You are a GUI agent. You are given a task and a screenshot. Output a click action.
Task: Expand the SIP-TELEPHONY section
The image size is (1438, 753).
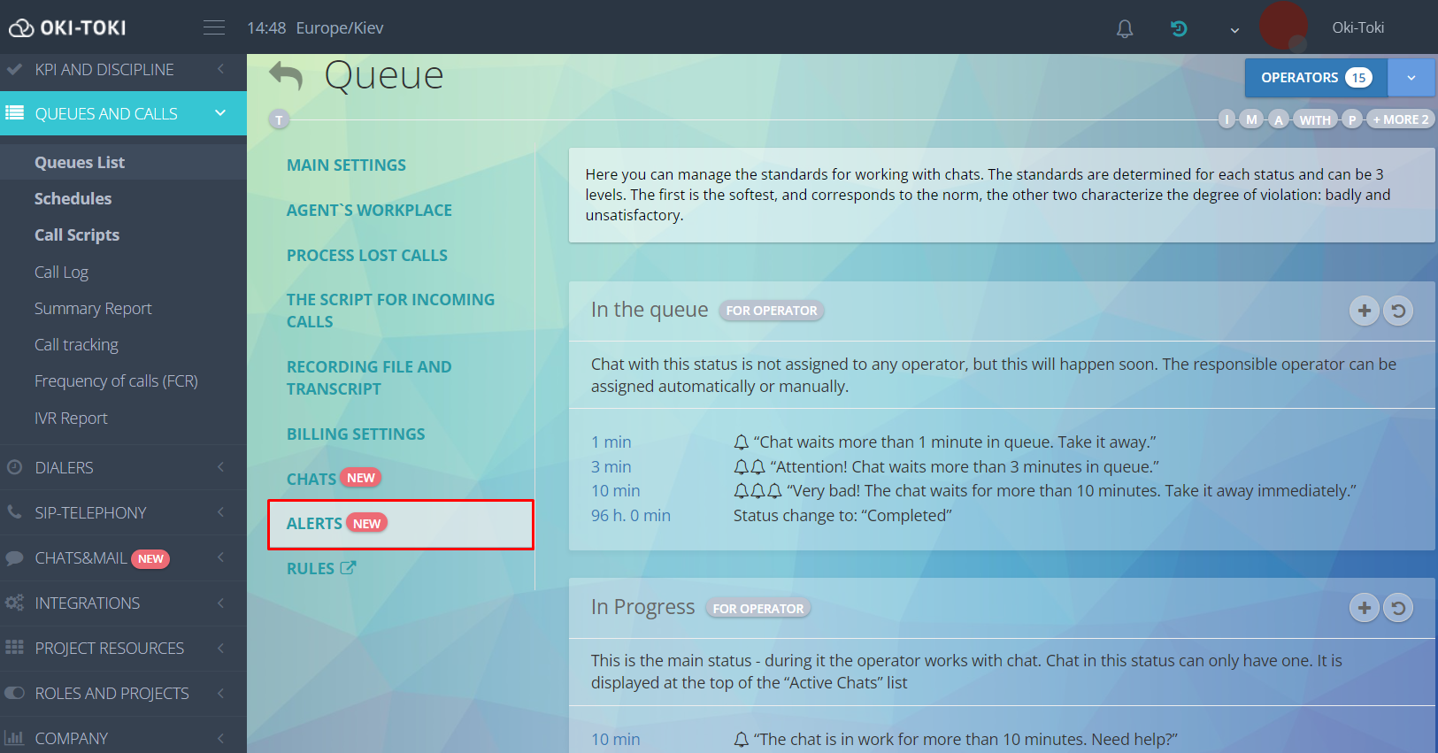123,512
